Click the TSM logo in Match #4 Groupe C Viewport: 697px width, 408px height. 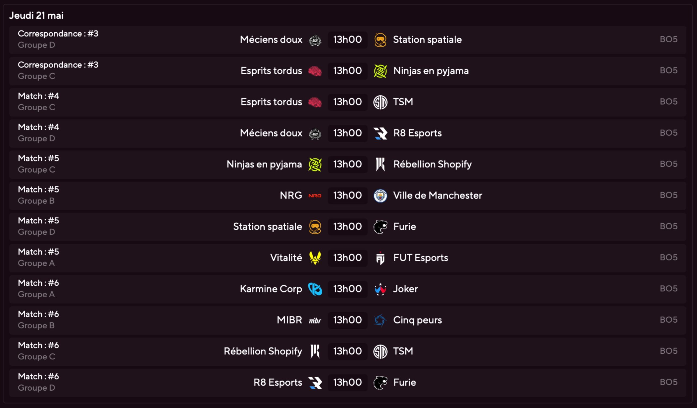click(x=380, y=102)
